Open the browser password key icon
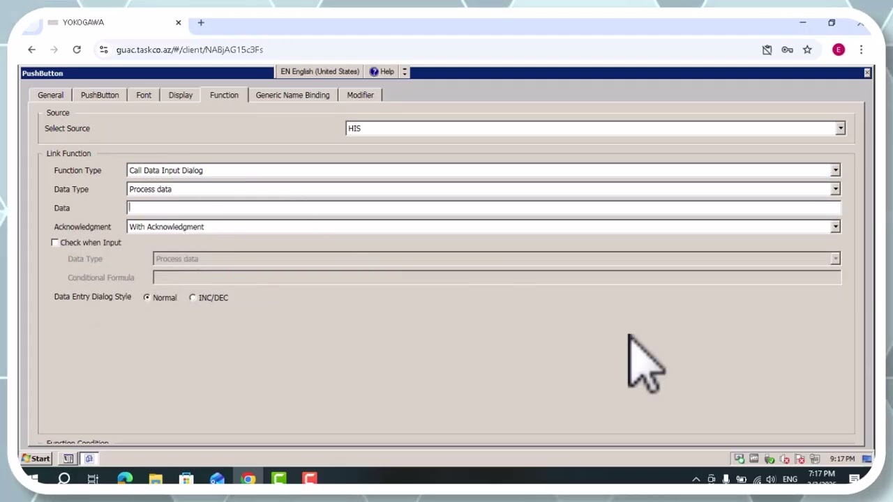 [787, 50]
